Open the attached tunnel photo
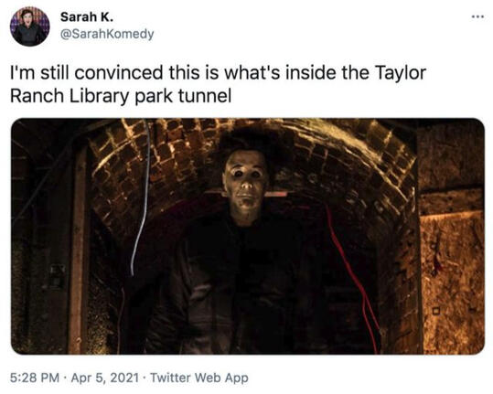Screen dimensions: 493x394 248,236
